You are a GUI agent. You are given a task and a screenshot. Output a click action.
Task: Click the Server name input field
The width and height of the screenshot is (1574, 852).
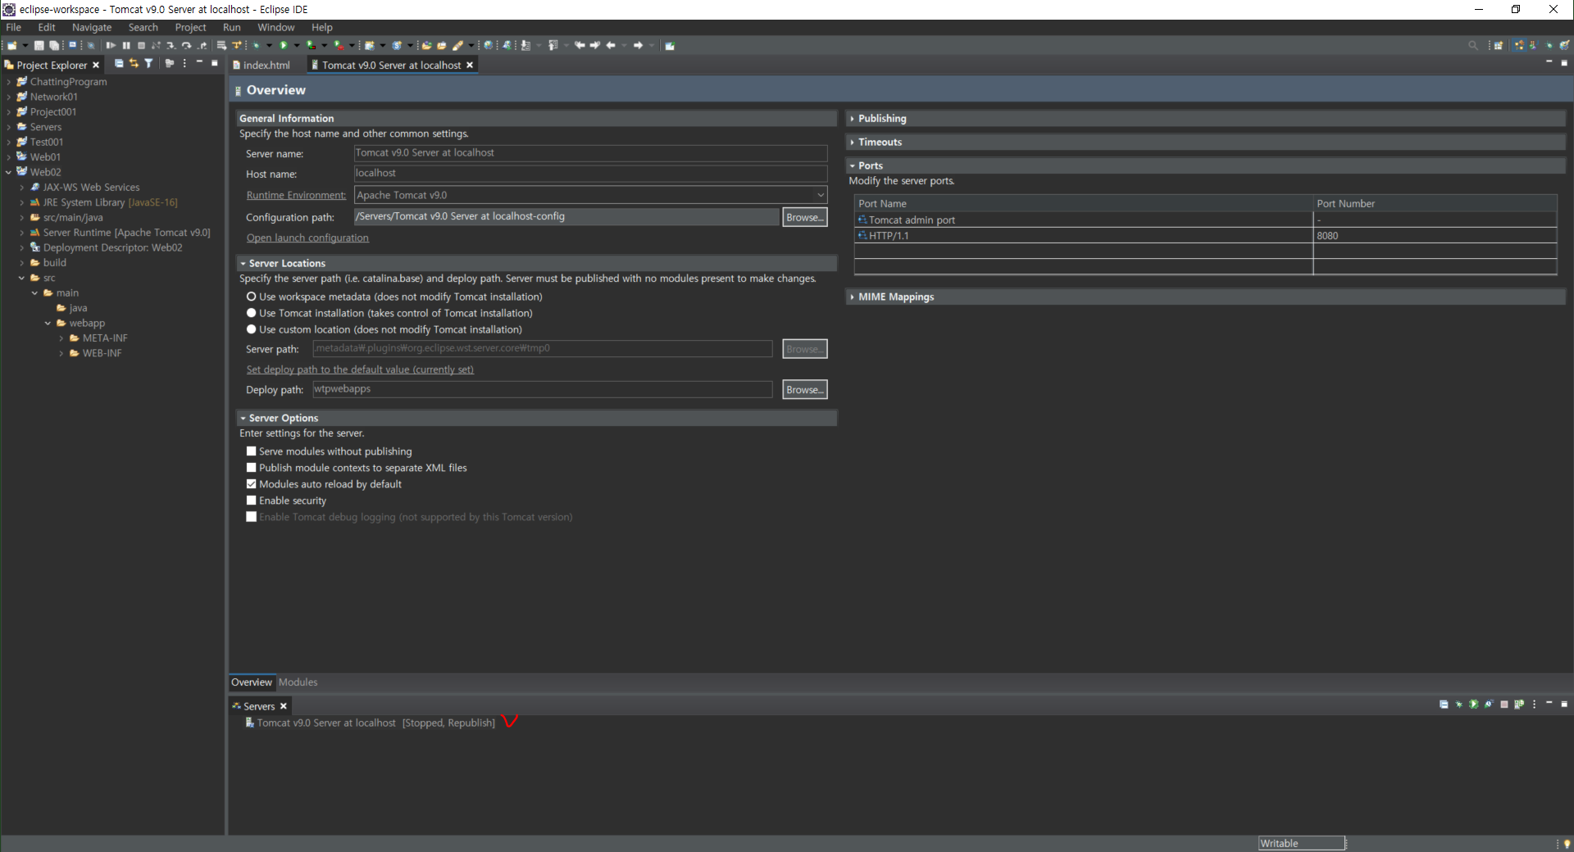pyautogui.click(x=590, y=153)
